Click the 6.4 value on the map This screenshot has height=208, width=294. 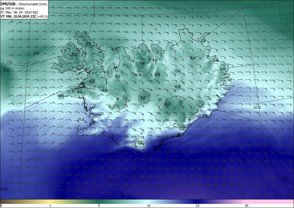[x=114, y=49]
